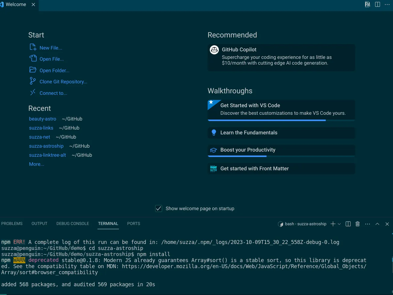The image size is (393, 295).
Task: Show more recent projects via More...
Action: tap(37, 164)
